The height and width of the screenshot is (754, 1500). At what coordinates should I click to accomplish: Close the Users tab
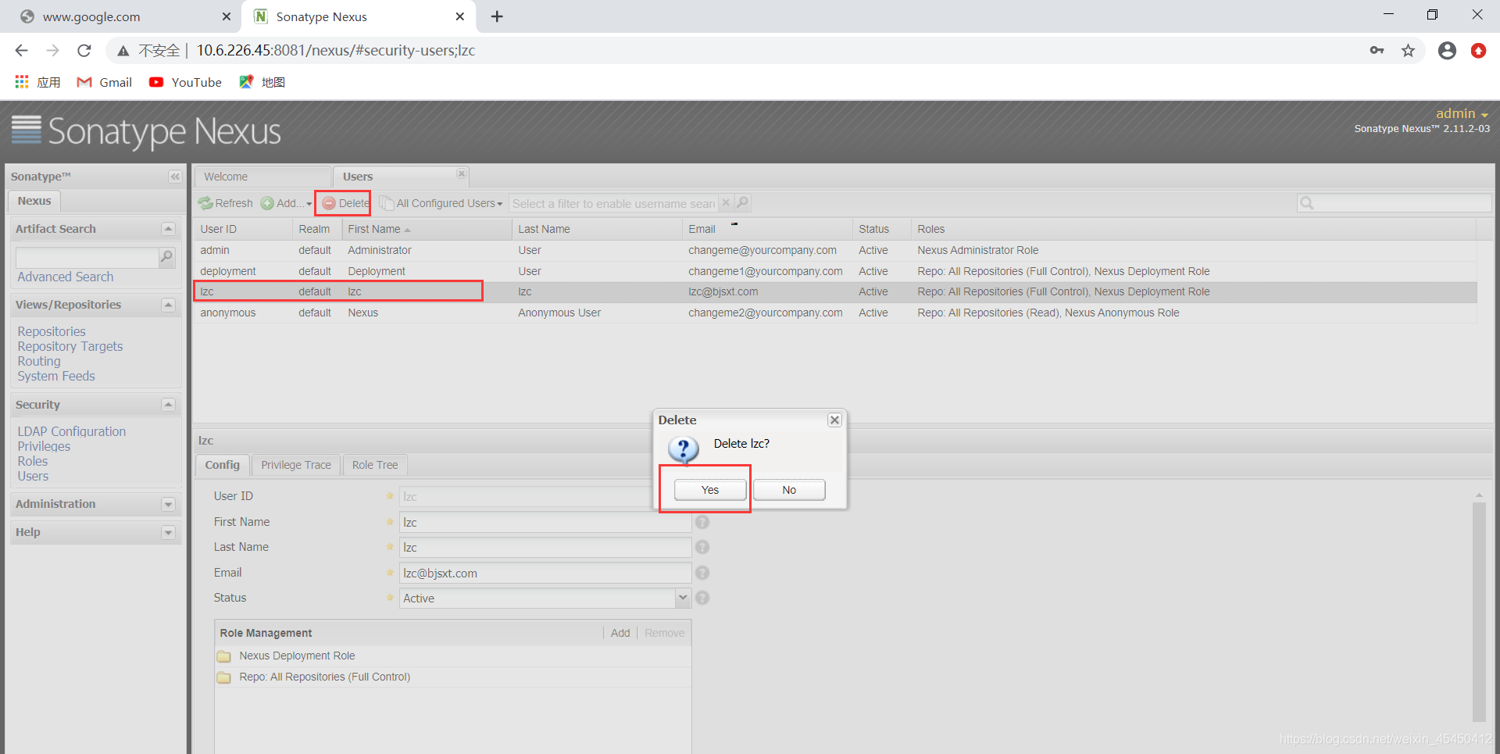coord(462,173)
